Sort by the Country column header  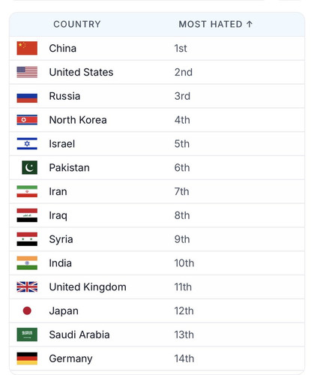(x=77, y=24)
